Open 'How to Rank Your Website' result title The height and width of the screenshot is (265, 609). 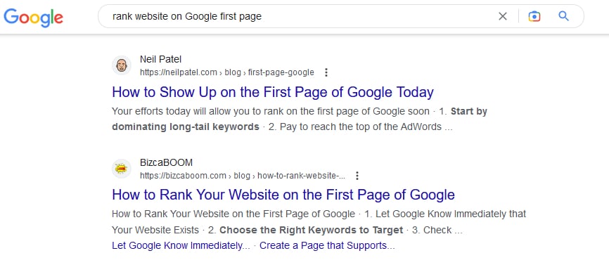point(283,195)
